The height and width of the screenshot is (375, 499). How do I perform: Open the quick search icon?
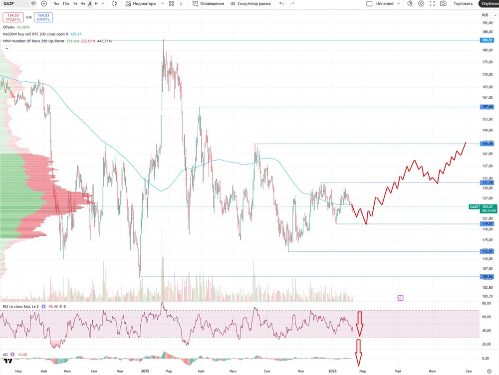click(410, 4)
